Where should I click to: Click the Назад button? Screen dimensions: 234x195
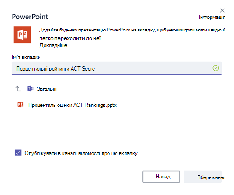click(x=161, y=177)
